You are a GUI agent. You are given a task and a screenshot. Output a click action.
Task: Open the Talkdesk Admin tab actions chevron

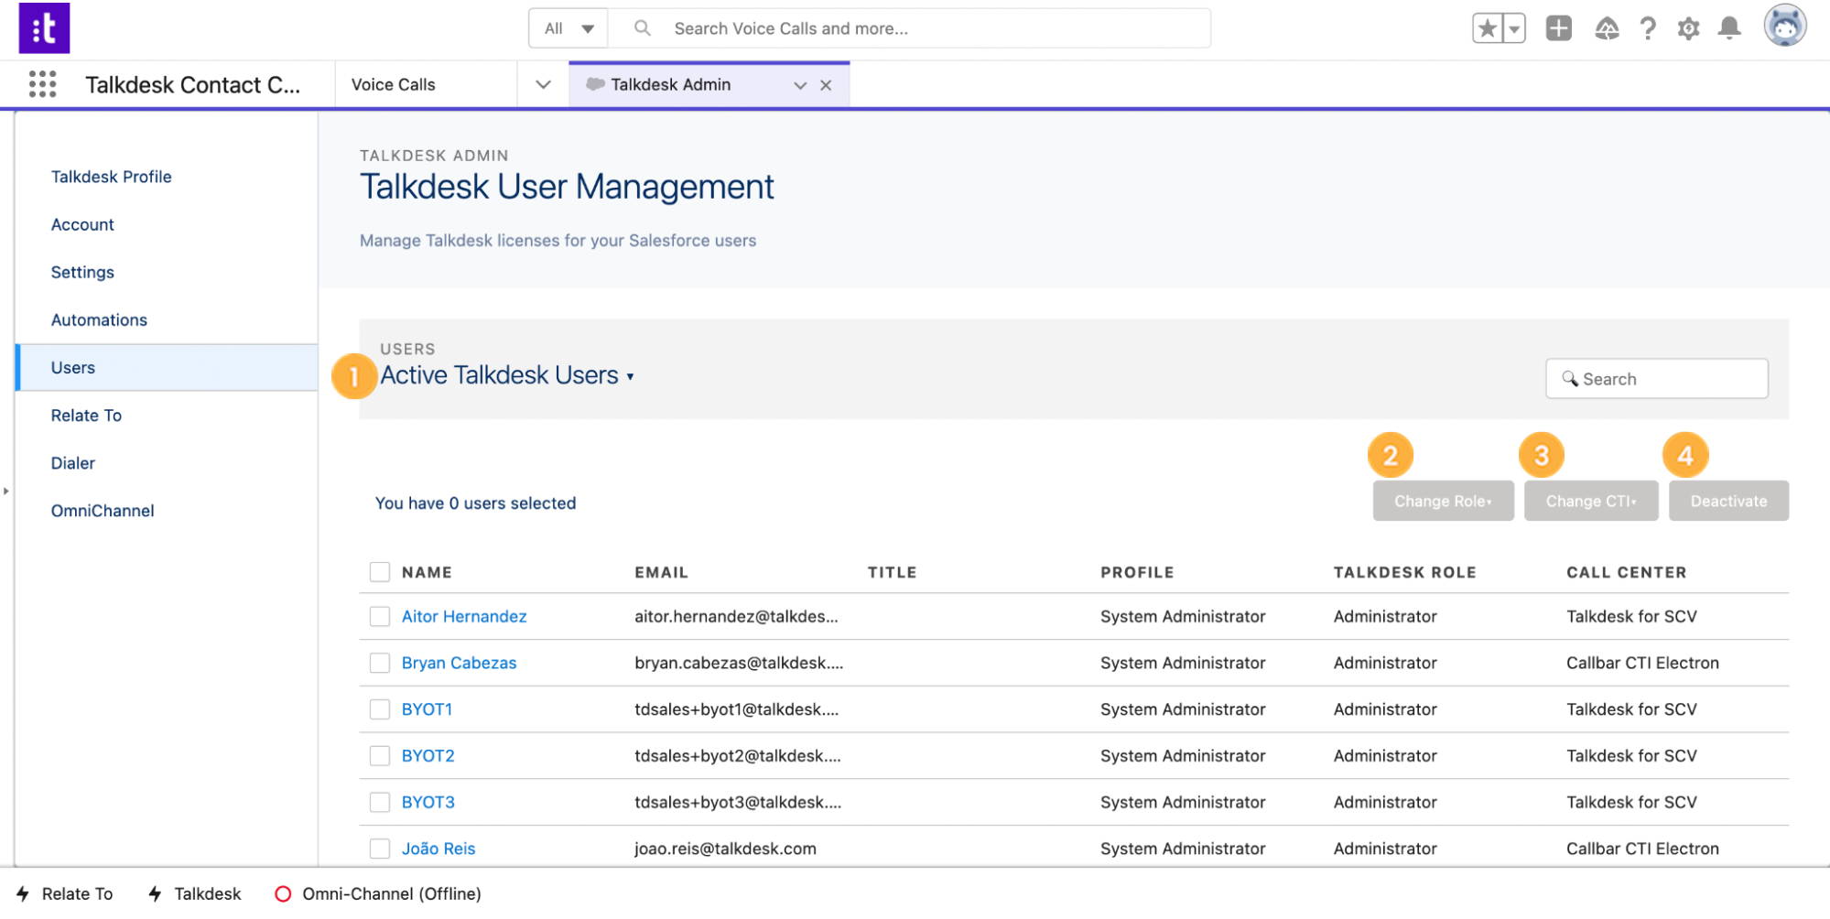pos(800,85)
